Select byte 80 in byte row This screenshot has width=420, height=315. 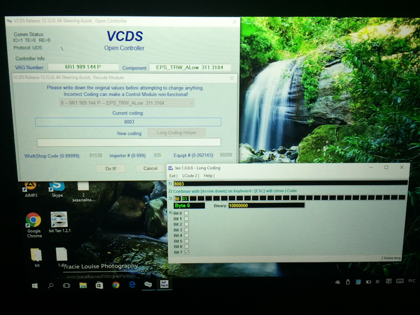[177, 199]
